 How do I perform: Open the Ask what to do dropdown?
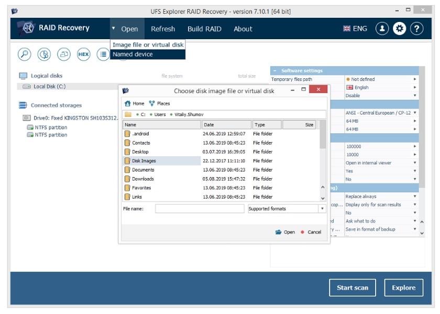coord(415,221)
